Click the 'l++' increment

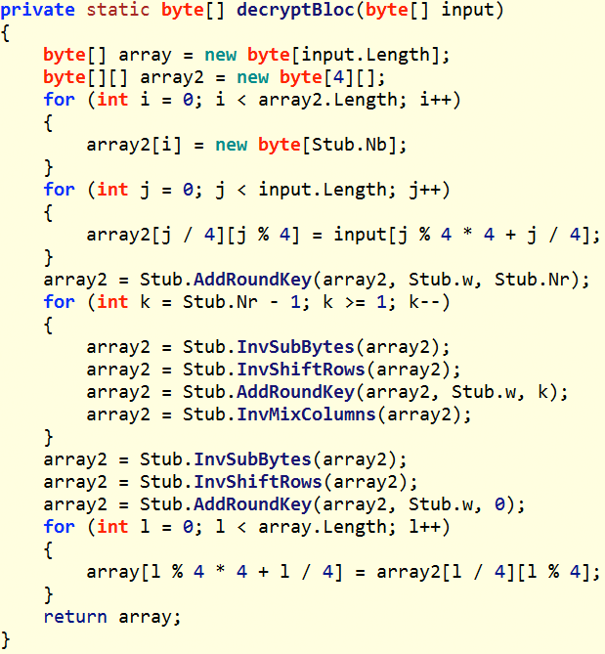pos(424,527)
